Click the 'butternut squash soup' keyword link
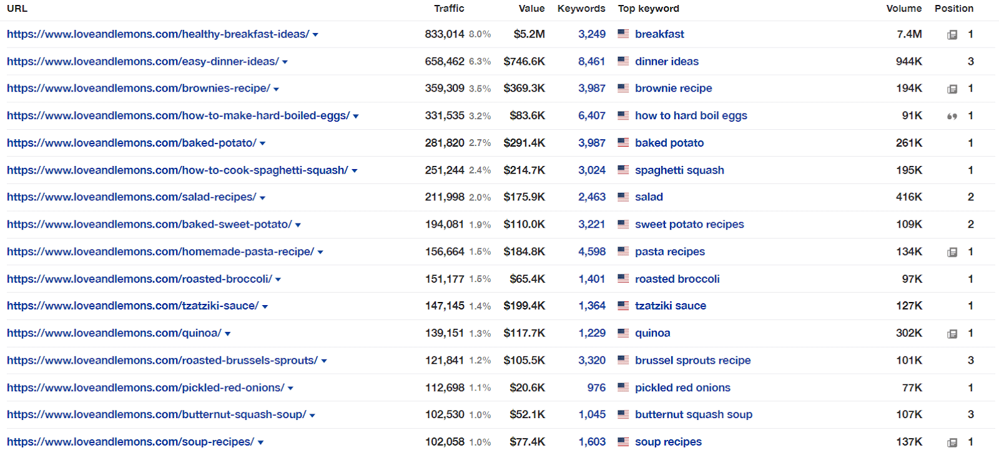 694,414
